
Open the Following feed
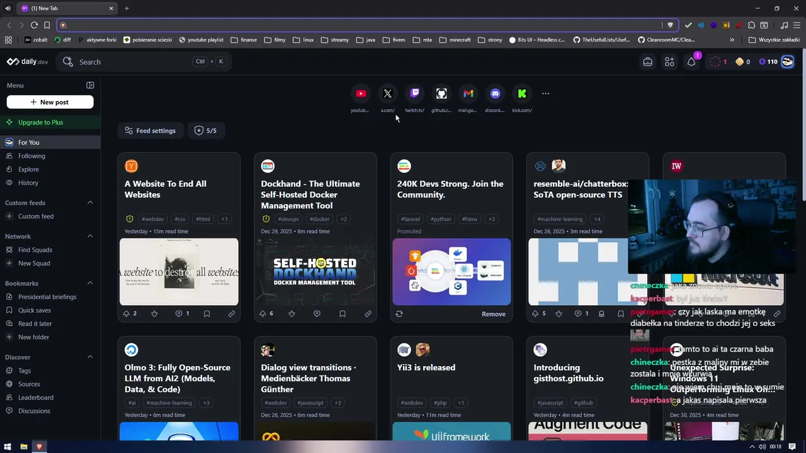50,156
